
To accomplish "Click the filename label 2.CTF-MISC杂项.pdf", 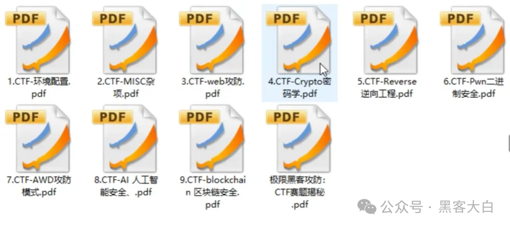I will (126, 88).
